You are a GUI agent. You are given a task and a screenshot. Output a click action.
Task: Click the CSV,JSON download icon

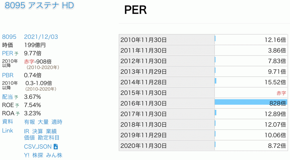tap(56, 146)
